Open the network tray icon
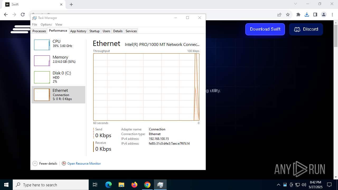The height and width of the screenshot is (190, 338). pos(298,185)
